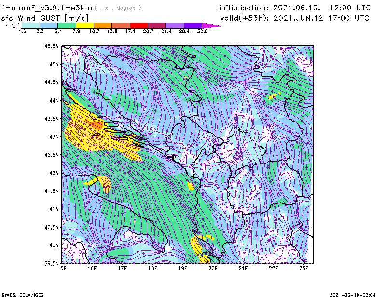This screenshot has height=298, width=386.
Task: Click the '42.5N' latitude label
Action: click(x=52, y=155)
